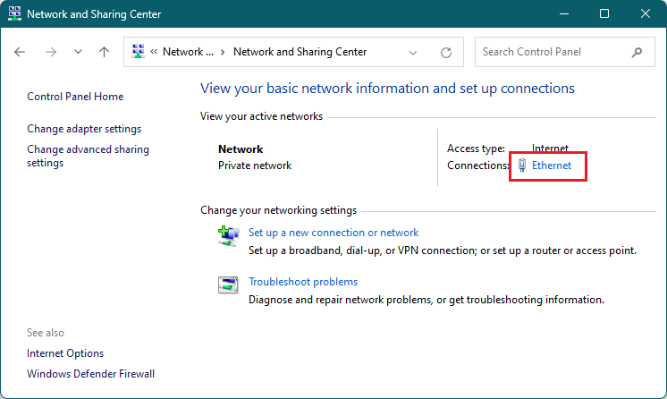Open Windows Defender Firewall
The image size is (667, 399).
(90, 374)
